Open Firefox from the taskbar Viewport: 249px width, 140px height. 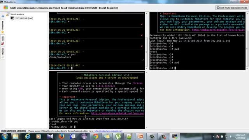tap(61, 136)
